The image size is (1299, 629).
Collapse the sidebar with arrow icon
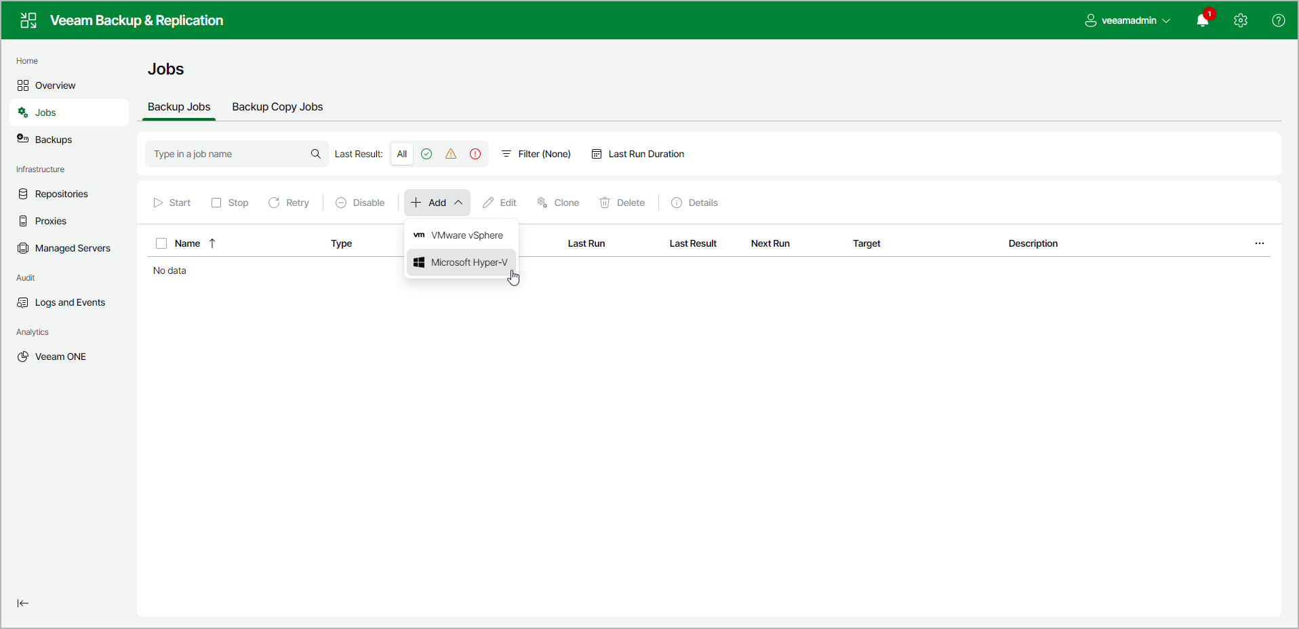click(x=23, y=603)
